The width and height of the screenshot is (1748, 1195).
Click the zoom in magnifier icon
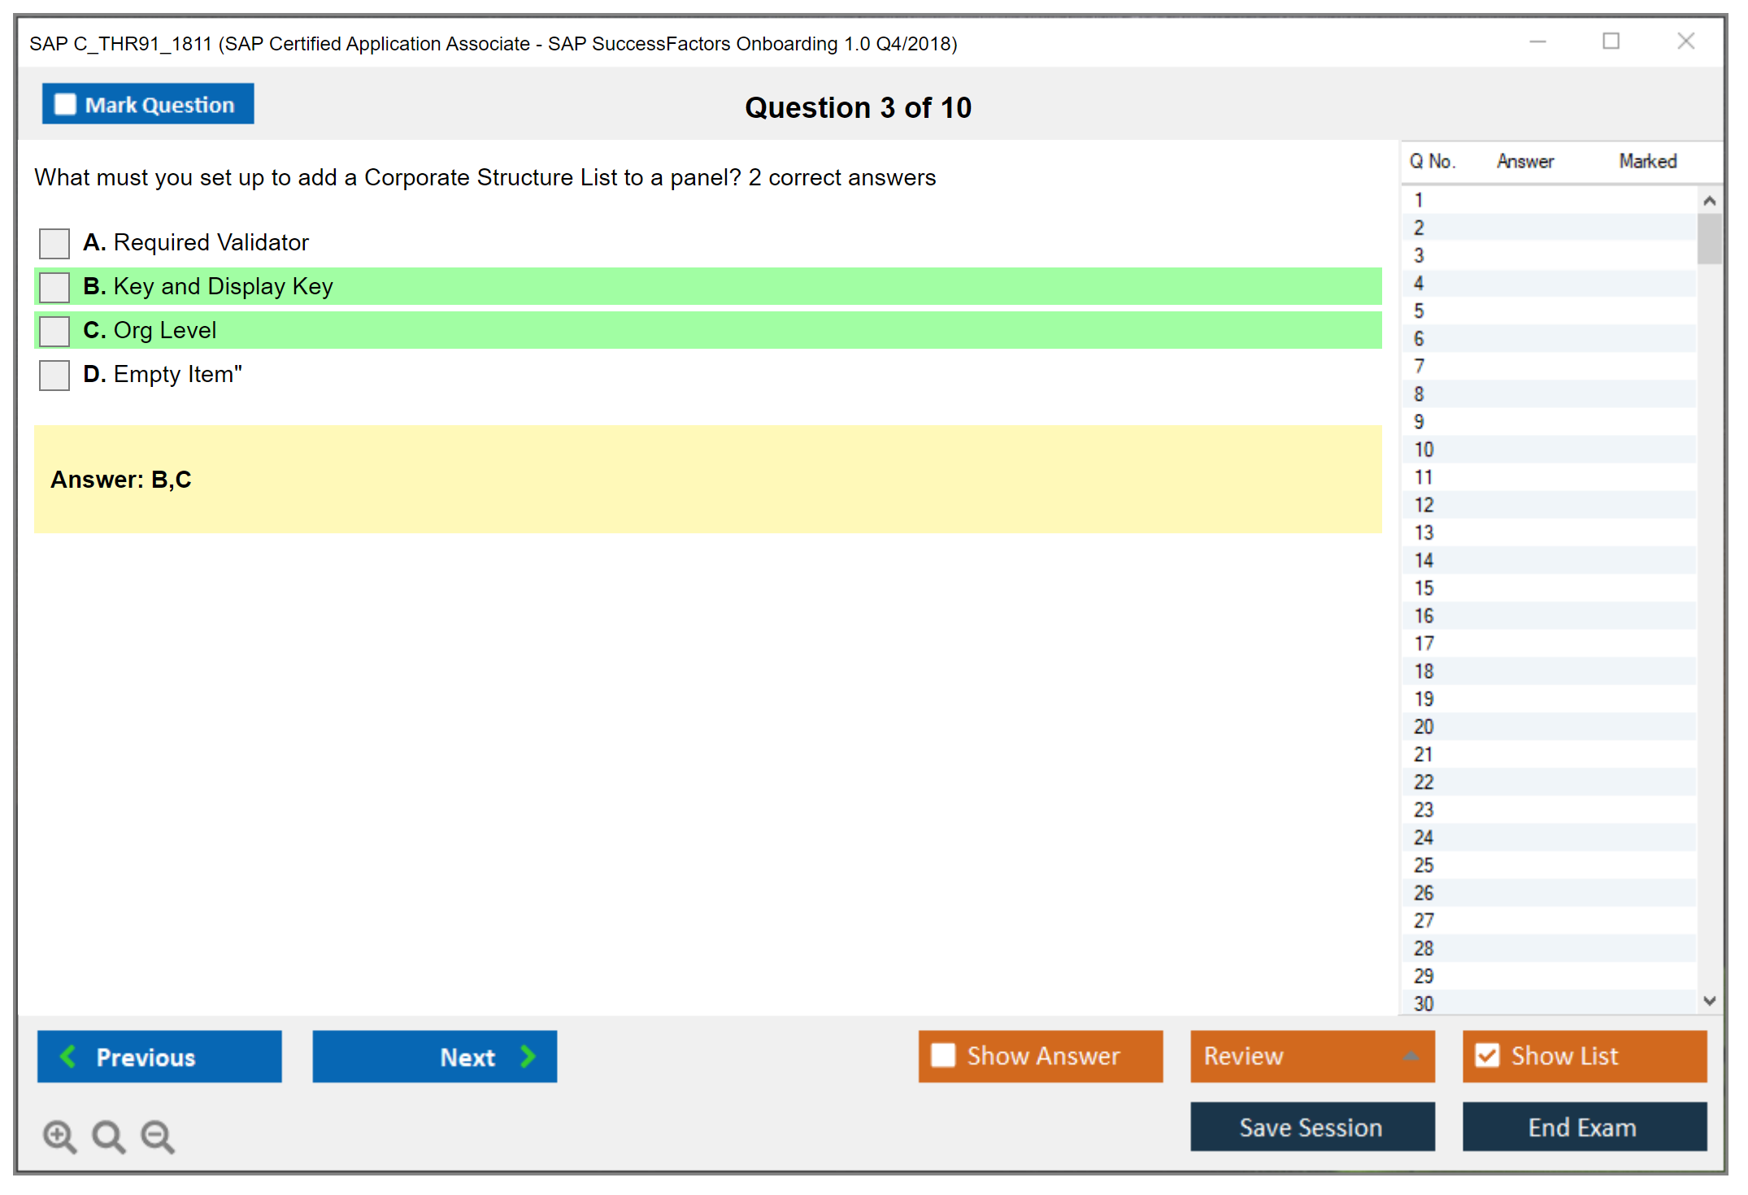tap(59, 1135)
